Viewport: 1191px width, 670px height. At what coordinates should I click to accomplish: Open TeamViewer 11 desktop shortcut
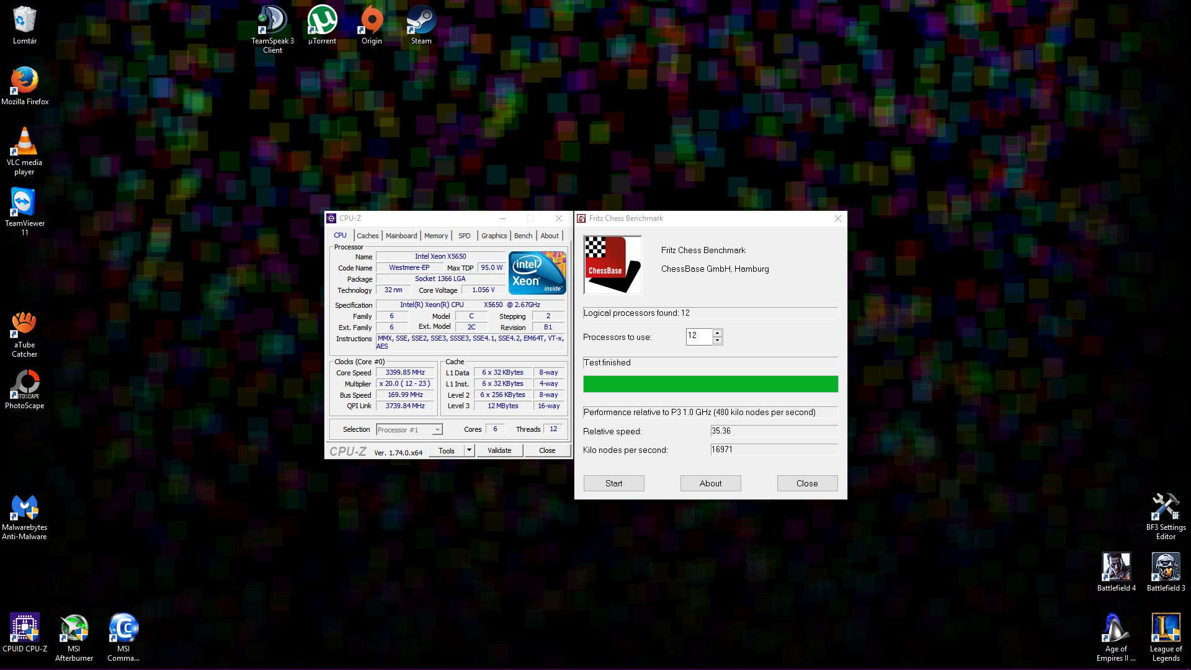25,212
